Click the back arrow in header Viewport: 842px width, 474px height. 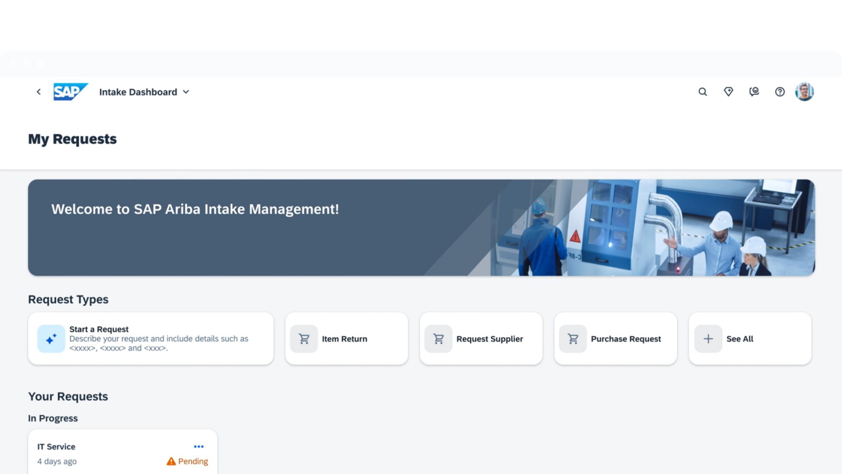click(39, 92)
